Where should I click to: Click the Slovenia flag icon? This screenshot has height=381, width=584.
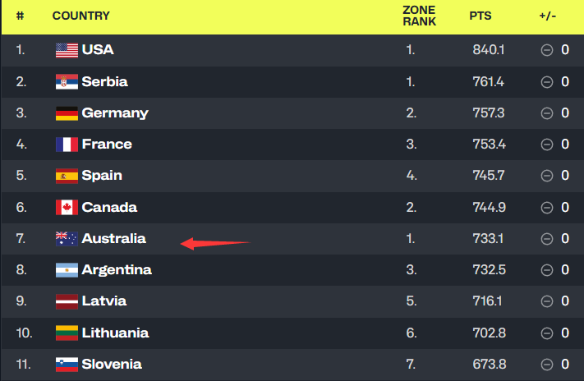67,364
